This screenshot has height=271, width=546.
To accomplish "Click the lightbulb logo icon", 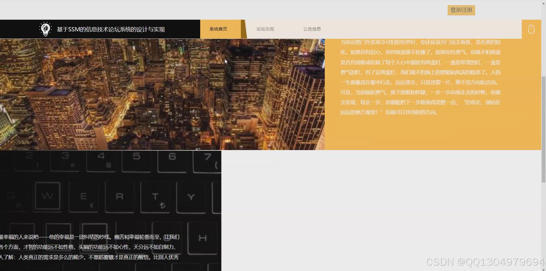I will point(45,29).
